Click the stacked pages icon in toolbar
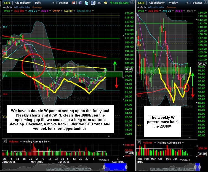The height and width of the screenshot is (172, 208). coord(80,3)
